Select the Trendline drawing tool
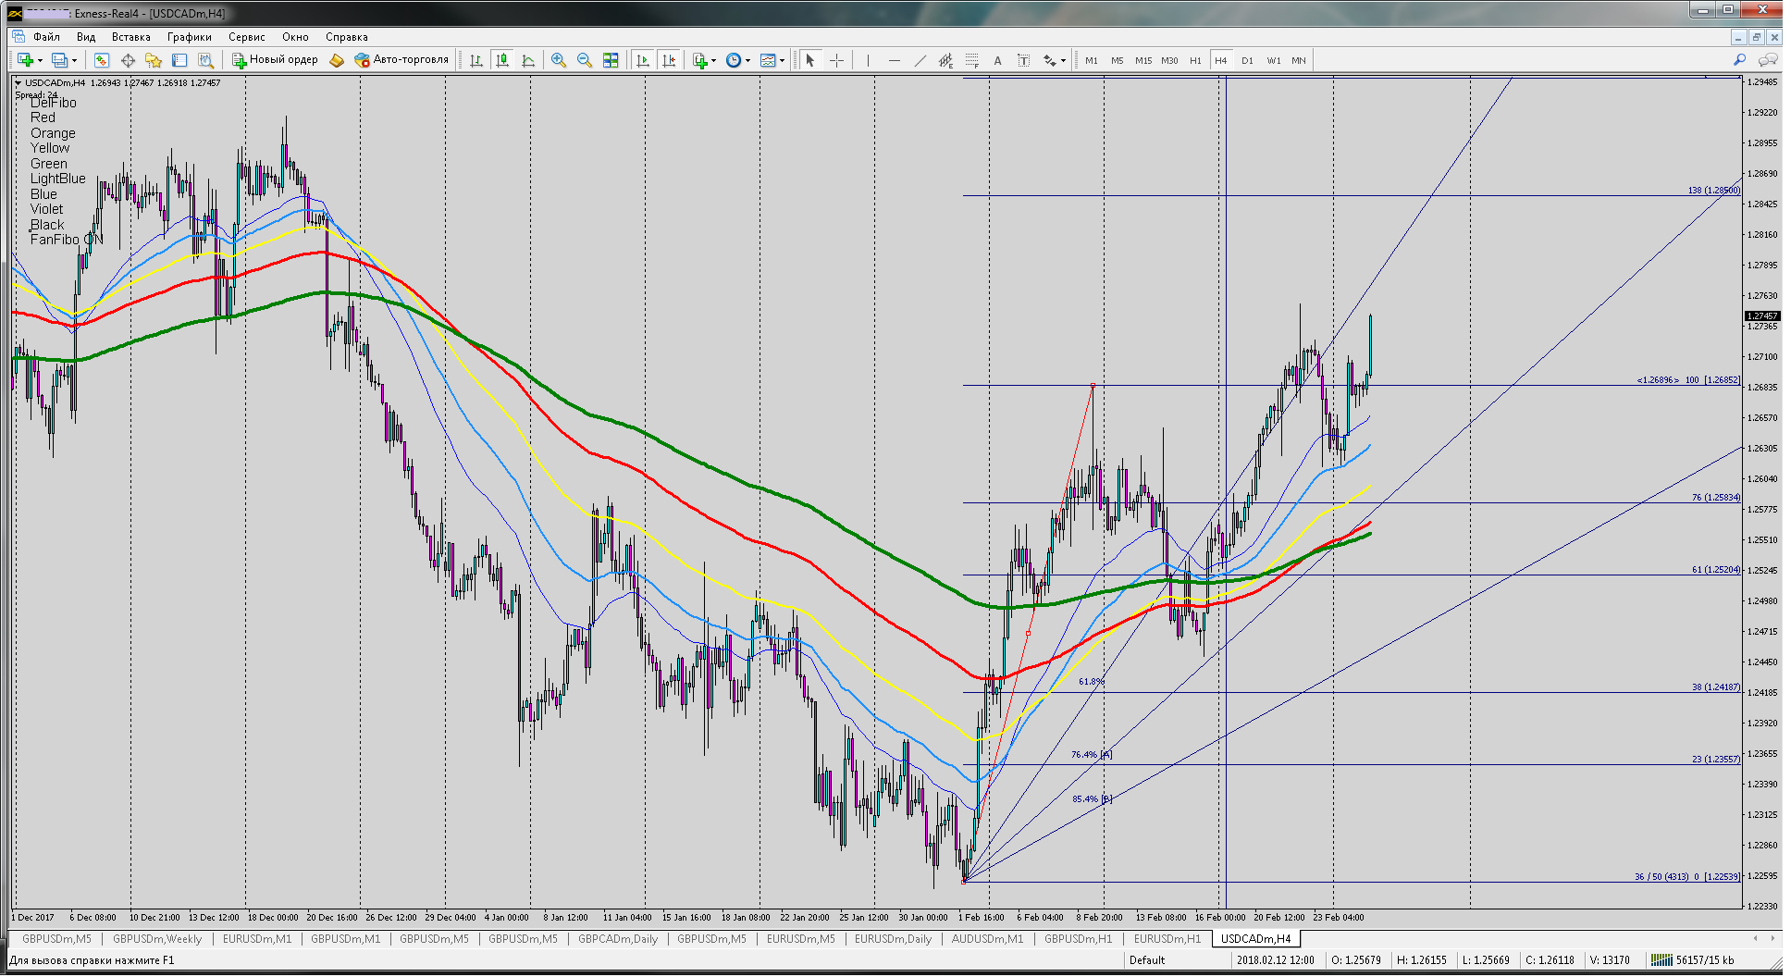The width and height of the screenshot is (1791, 977). [920, 60]
